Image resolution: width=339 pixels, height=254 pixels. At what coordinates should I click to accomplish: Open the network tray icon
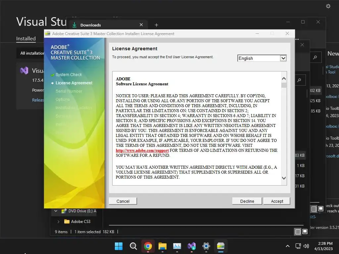click(x=298, y=246)
